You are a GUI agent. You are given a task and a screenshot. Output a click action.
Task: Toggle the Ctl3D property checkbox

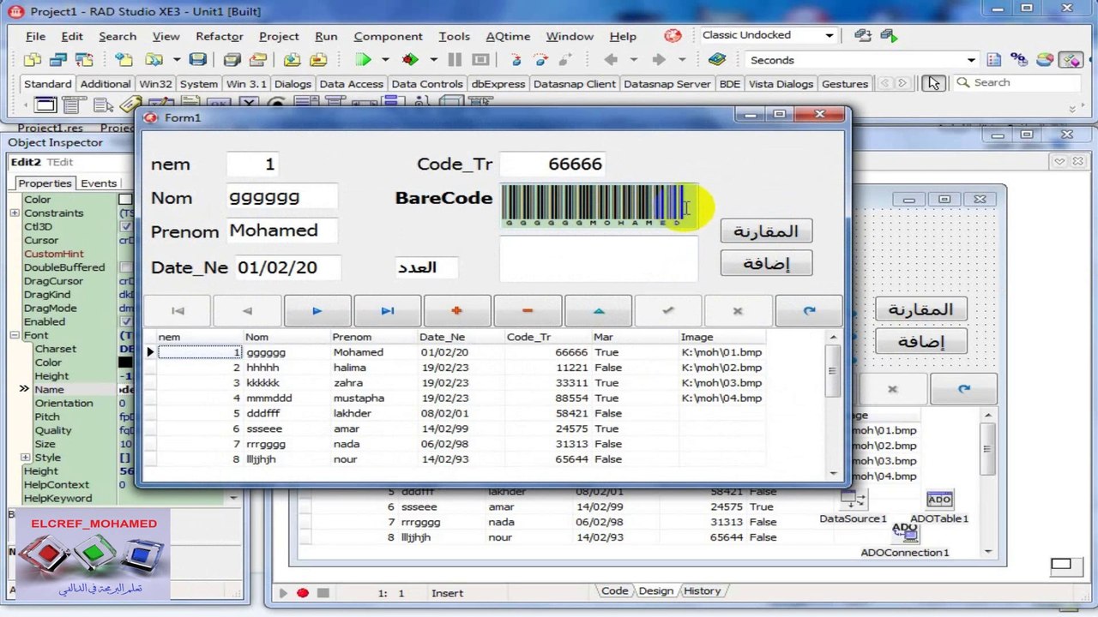point(125,227)
